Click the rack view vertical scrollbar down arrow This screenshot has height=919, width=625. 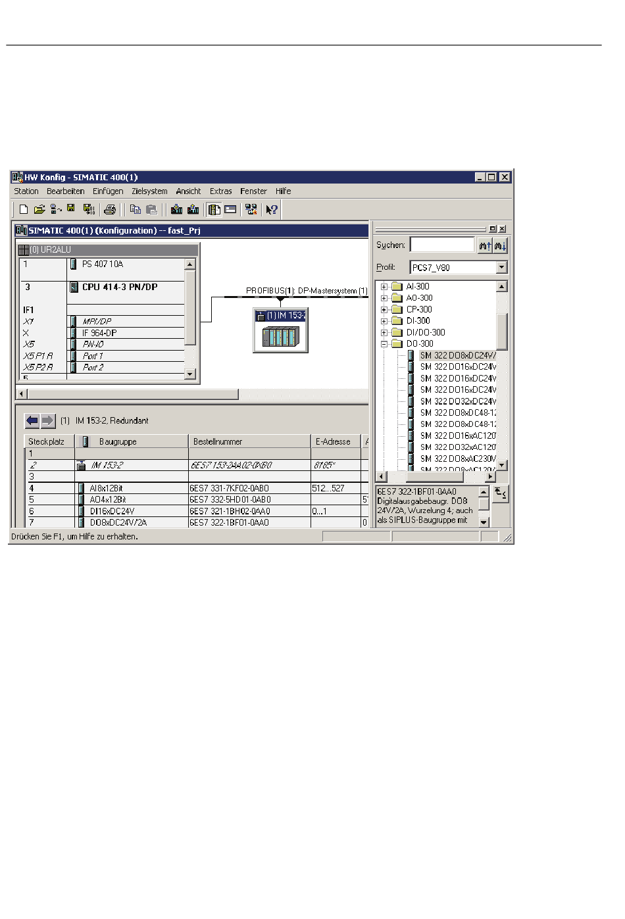click(x=190, y=374)
